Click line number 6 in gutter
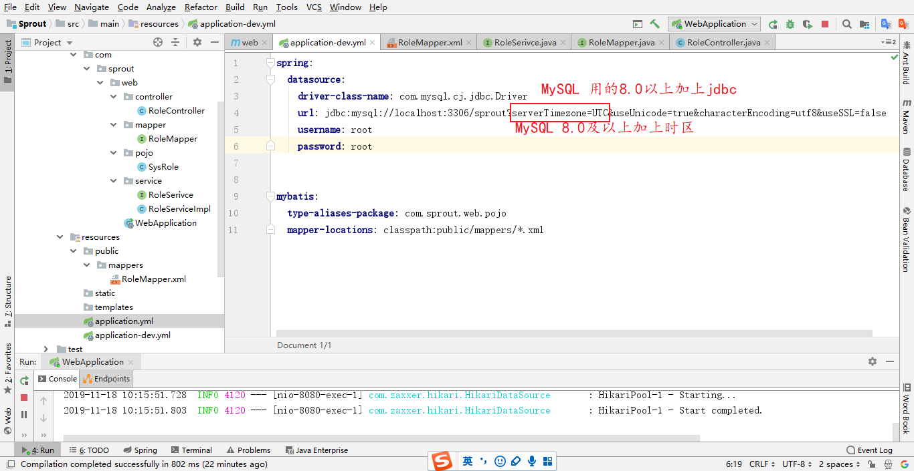This screenshot has height=471, width=914. pyautogui.click(x=235, y=146)
